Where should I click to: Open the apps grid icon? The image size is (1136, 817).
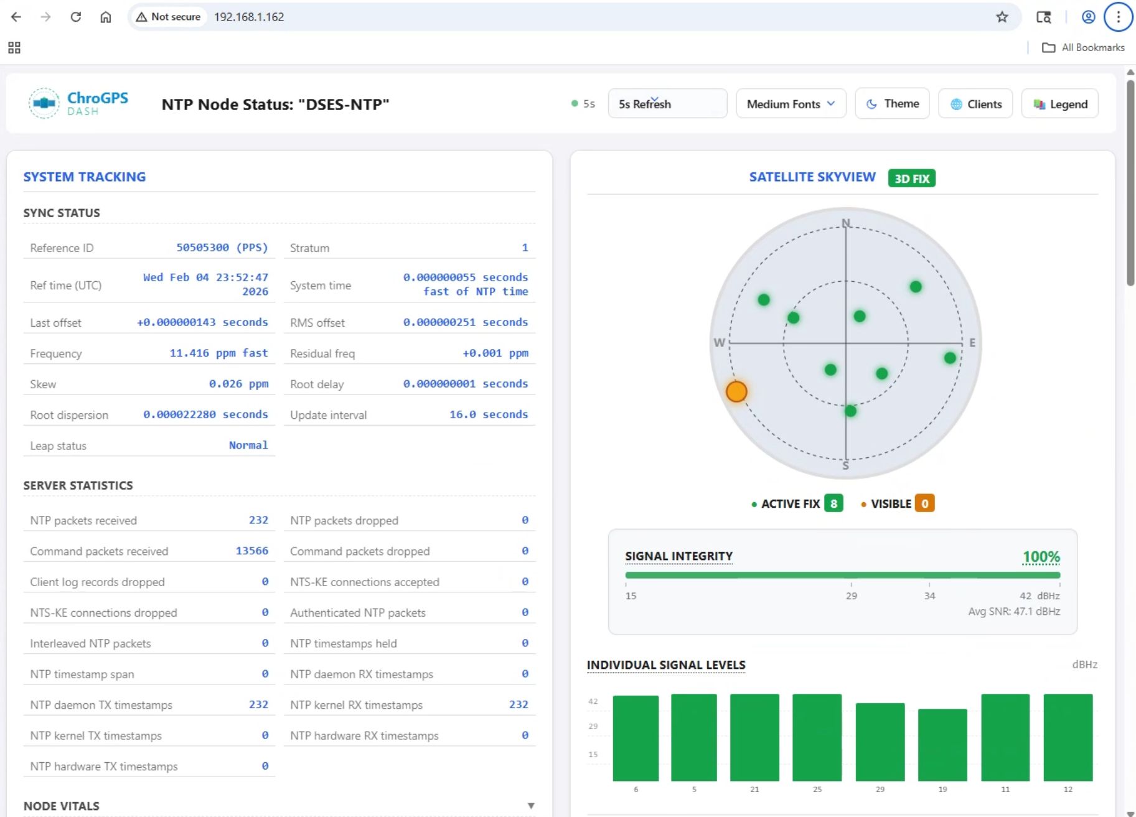(14, 47)
